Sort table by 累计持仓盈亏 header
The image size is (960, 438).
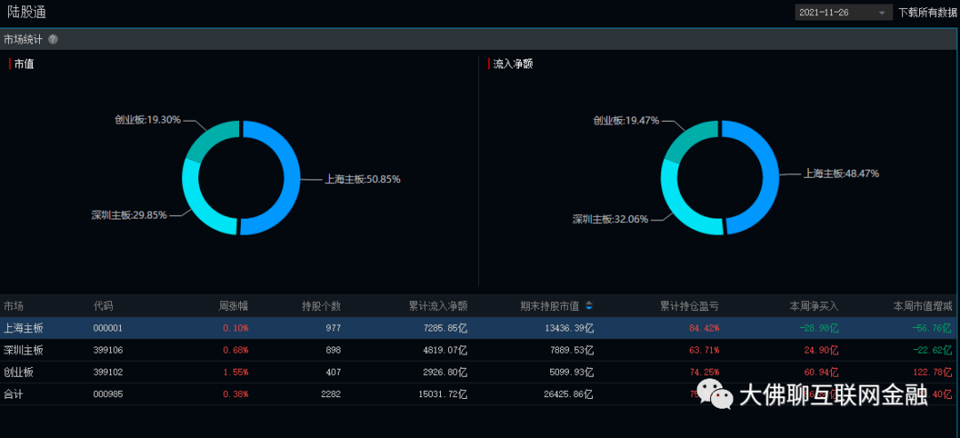click(x=690, y=306)
